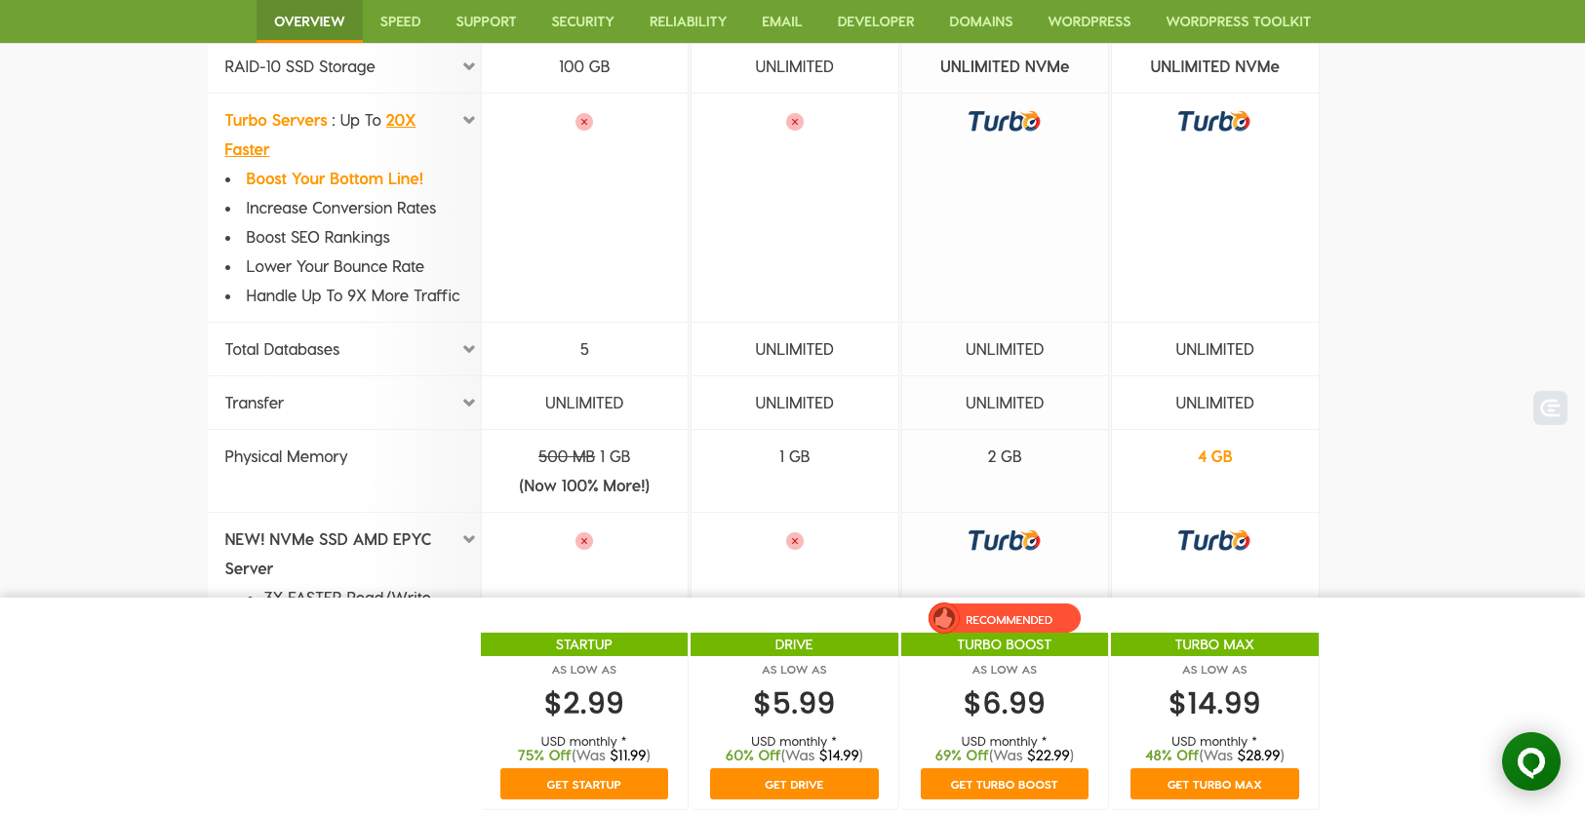Click red X for Startup Turbo Servers
Image resolution: width=1585 pixels, height=815 pixels.
[584, 122]
